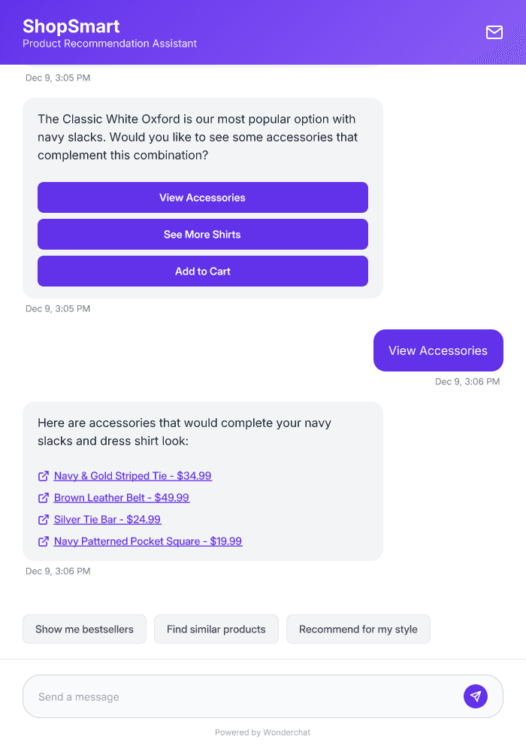Open the Navy & Gold Striped Tie link
526x752 pixels.
[132, 476]
